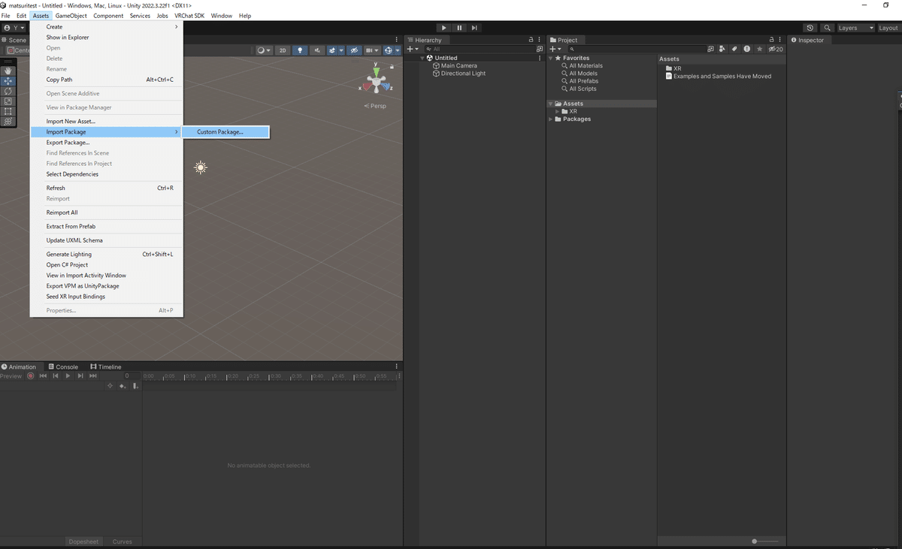This screenshot has height=549, width=902.
Task: Click the Play button to enter Play mode
Action: click(x=444, y=28)
